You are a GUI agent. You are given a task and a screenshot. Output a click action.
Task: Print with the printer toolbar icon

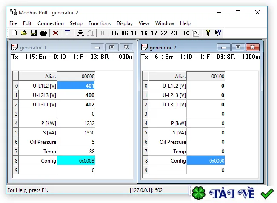tap(43, 33)
